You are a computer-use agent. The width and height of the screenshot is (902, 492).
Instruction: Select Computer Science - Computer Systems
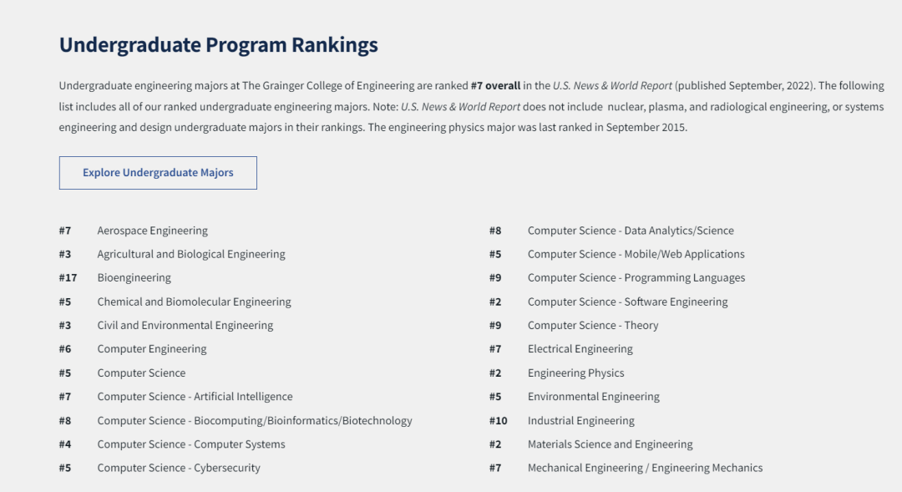coord(190,444)
